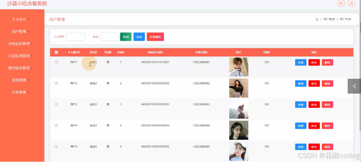Image resolution: width=361 pixels, height=162 pixels.
Task: Click the green 查询 search button
Action: [x=126, y=37]
